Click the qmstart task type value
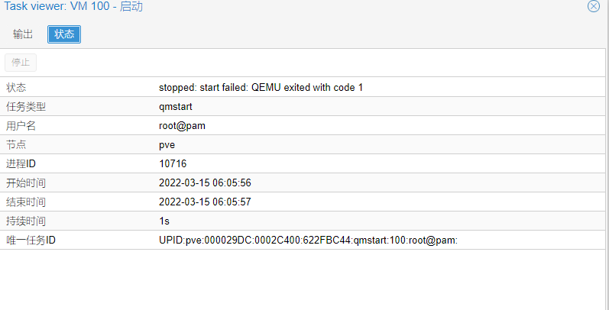609x310 pixels. coord(176,107)
